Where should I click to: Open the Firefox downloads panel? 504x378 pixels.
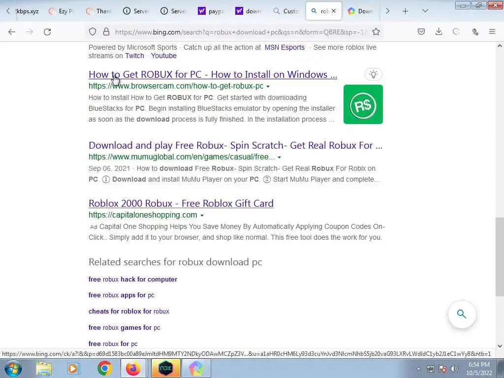pos(439,31)
